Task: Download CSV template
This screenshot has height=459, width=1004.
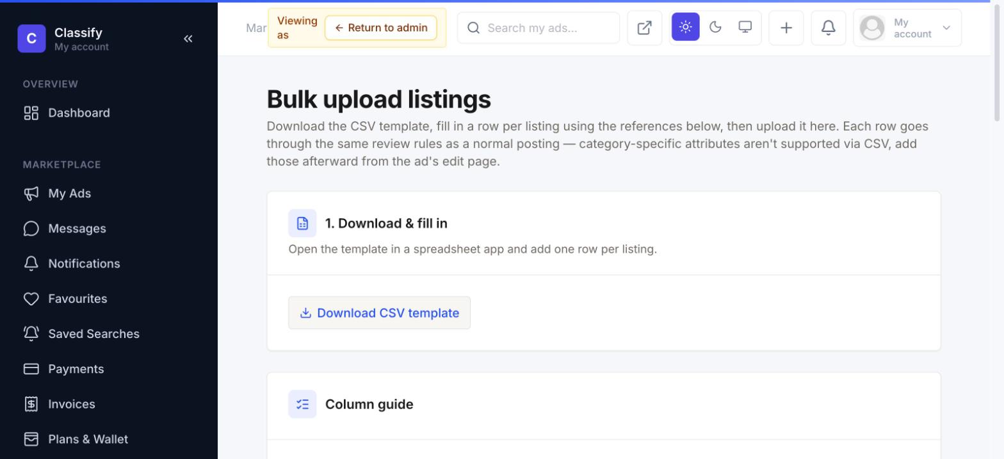Action: tap(379, 313)
